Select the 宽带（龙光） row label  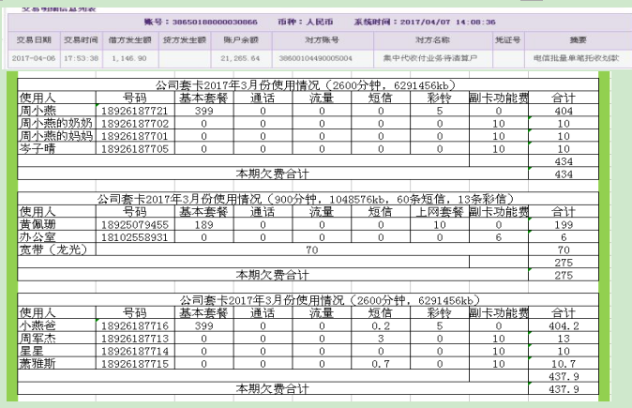point(53,250)
